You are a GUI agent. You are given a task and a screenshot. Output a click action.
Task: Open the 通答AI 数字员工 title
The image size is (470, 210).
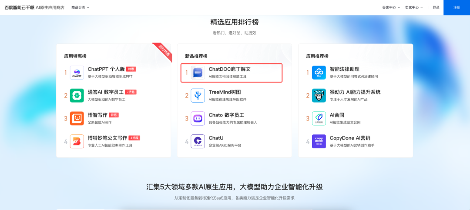pos(106,92)
